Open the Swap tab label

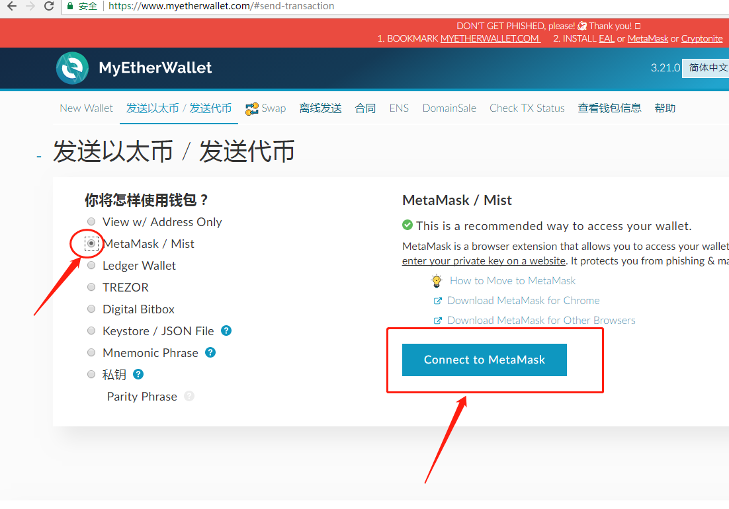[273, 108]
